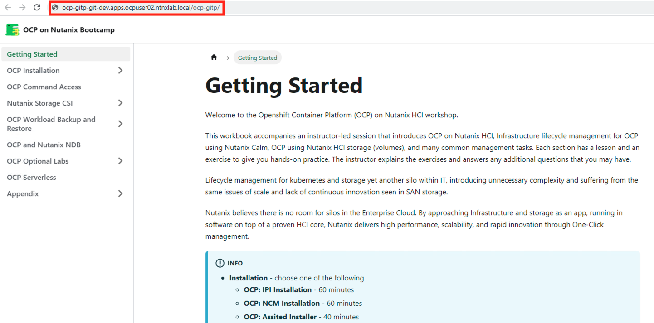Expand Nutanix Storage CSI section arrow
Viewport: 654px width, 323px height.
point(120,103)
